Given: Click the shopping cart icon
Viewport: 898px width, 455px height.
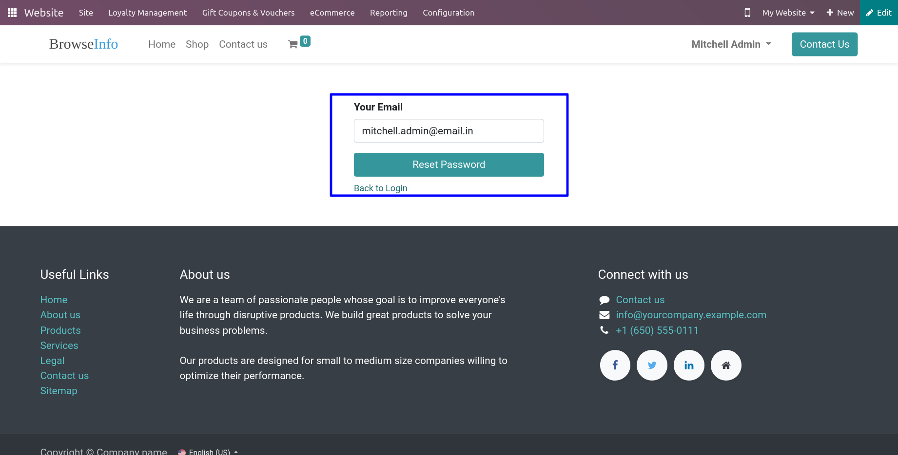Looking at the screenshot, I should (x=293, y=44).
